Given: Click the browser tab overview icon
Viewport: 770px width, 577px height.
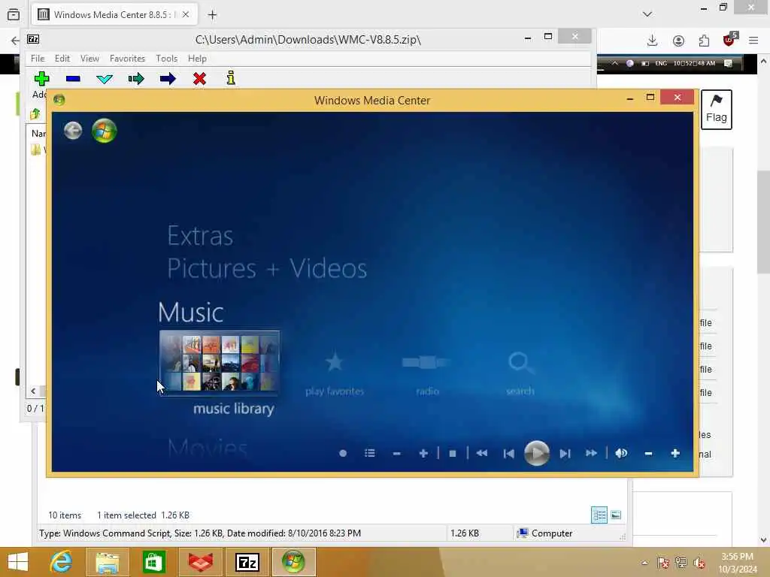Looking at the screenshot, I should tap(14, 15).
